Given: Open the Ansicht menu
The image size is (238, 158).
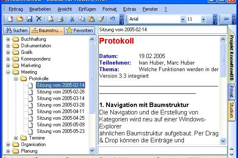Looking at the screenshot, I should click(64, 9).
